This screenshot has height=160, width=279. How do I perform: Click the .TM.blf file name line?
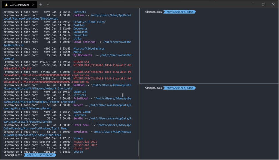[17, 69]
